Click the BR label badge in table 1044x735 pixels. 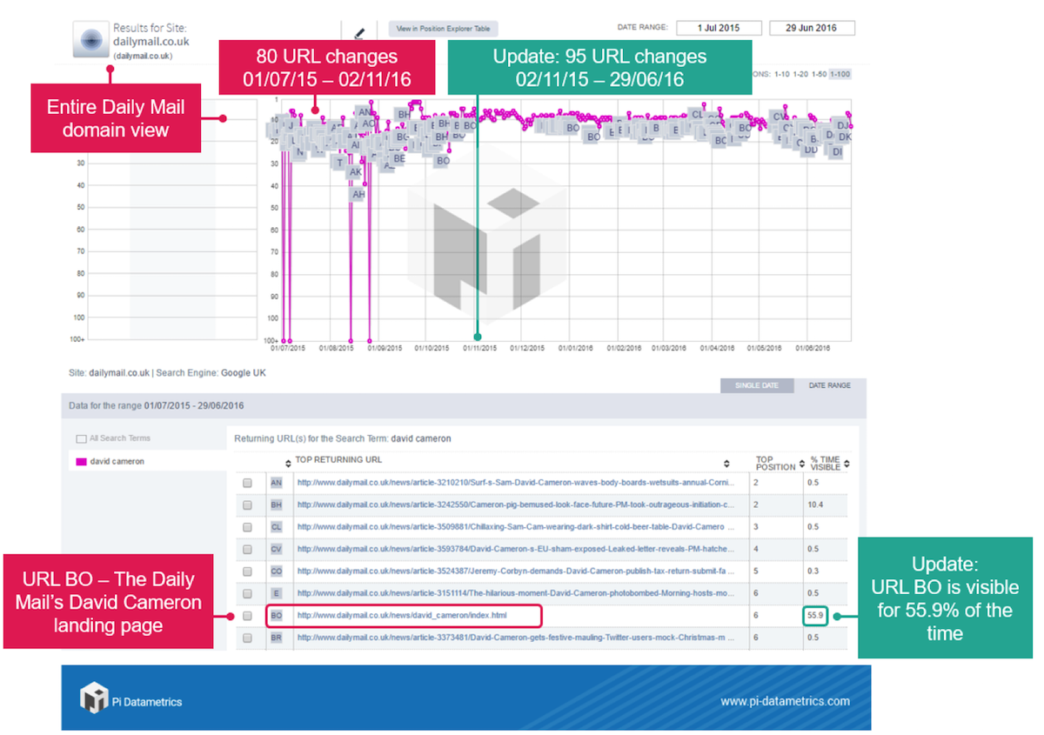[x=277, y=638]
